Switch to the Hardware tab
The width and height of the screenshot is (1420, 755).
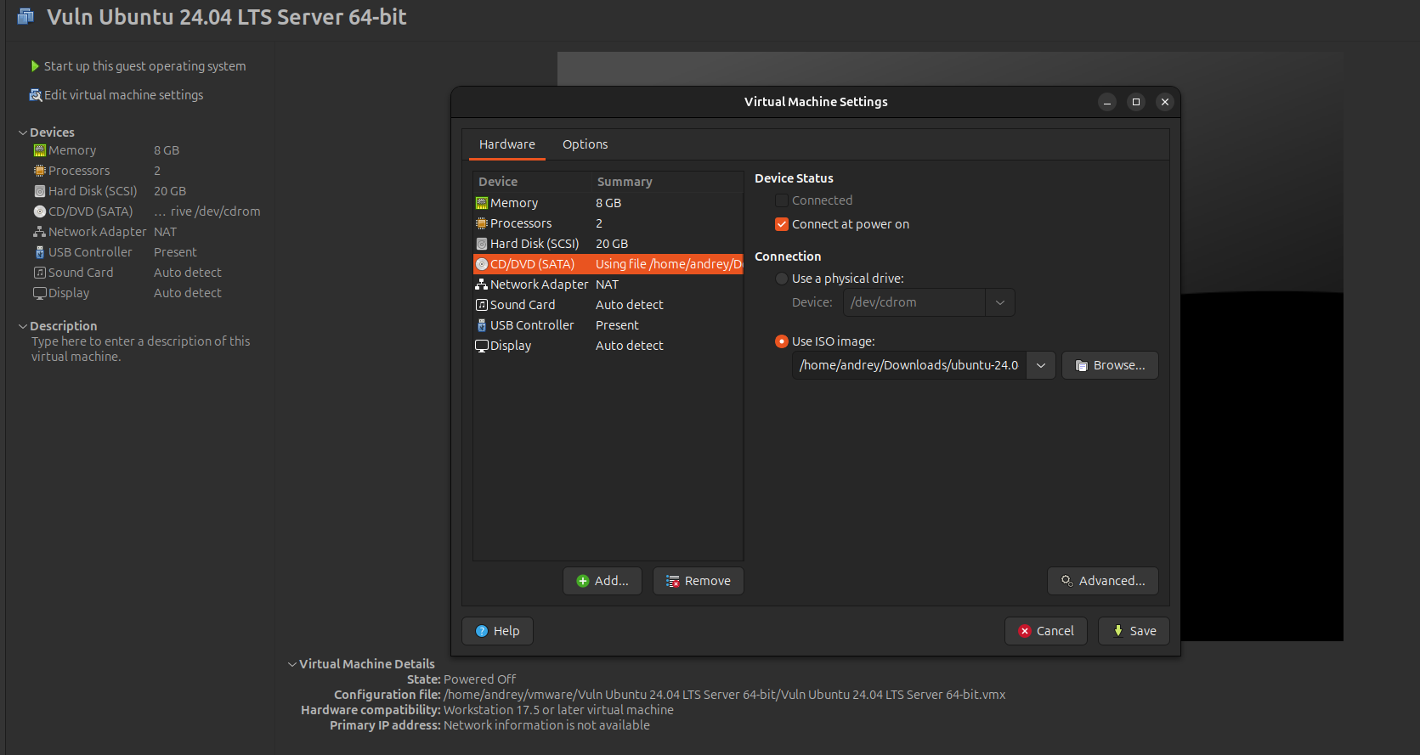[507, 144]
